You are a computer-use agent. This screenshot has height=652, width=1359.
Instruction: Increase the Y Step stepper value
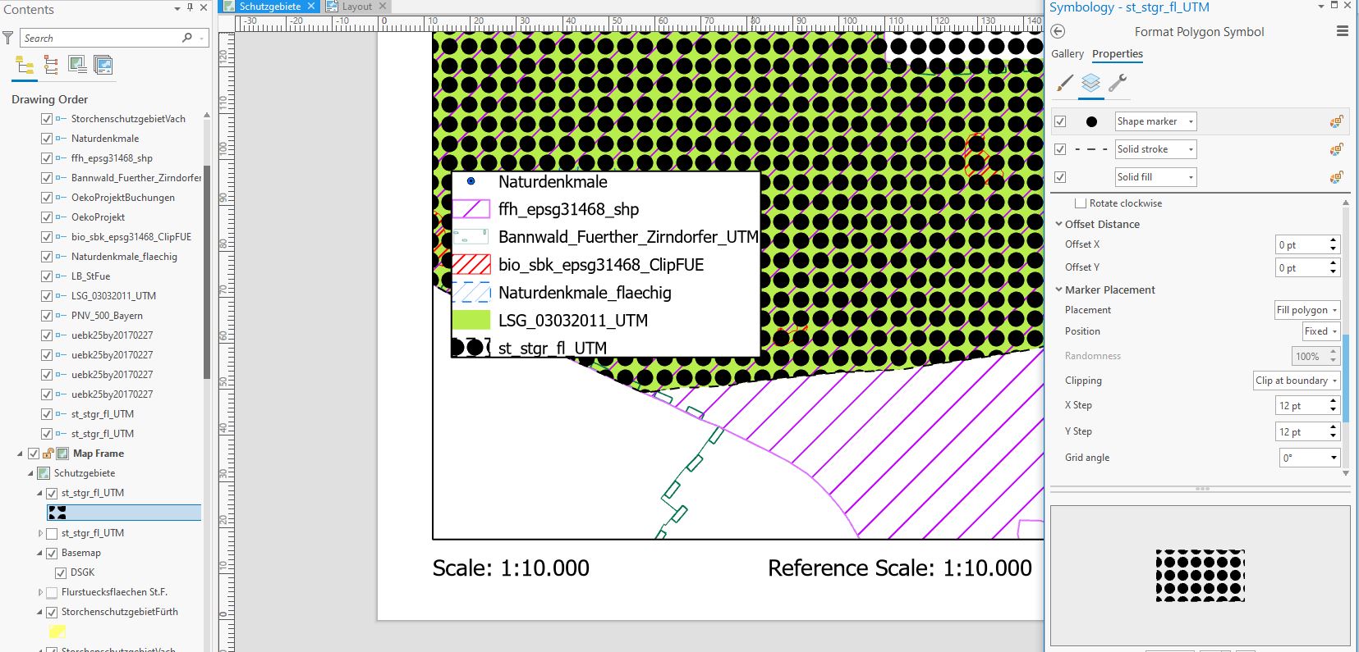click(1334, 426)
